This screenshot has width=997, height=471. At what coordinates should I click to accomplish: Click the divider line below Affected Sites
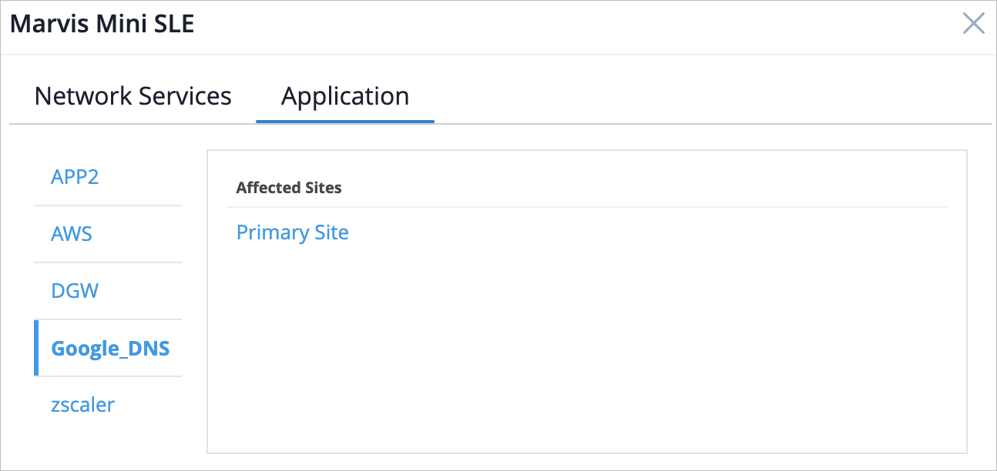tap(586, 207)
